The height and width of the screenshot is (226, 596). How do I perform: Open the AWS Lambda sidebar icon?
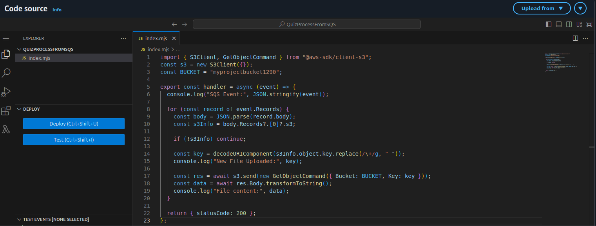pyautogui.click(x=6, y=129)
